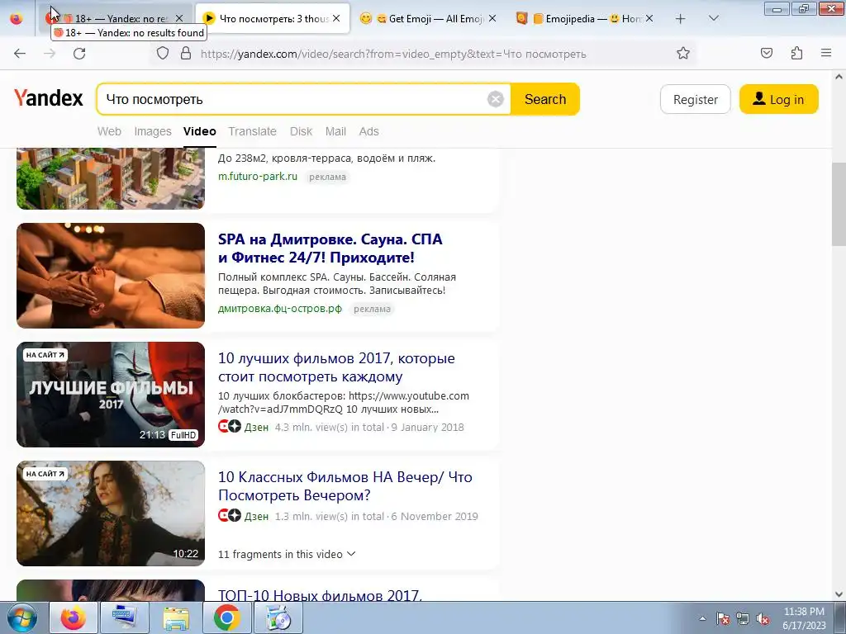
Task: Click the muted volume tray icon
Action: tap(763, 619)
